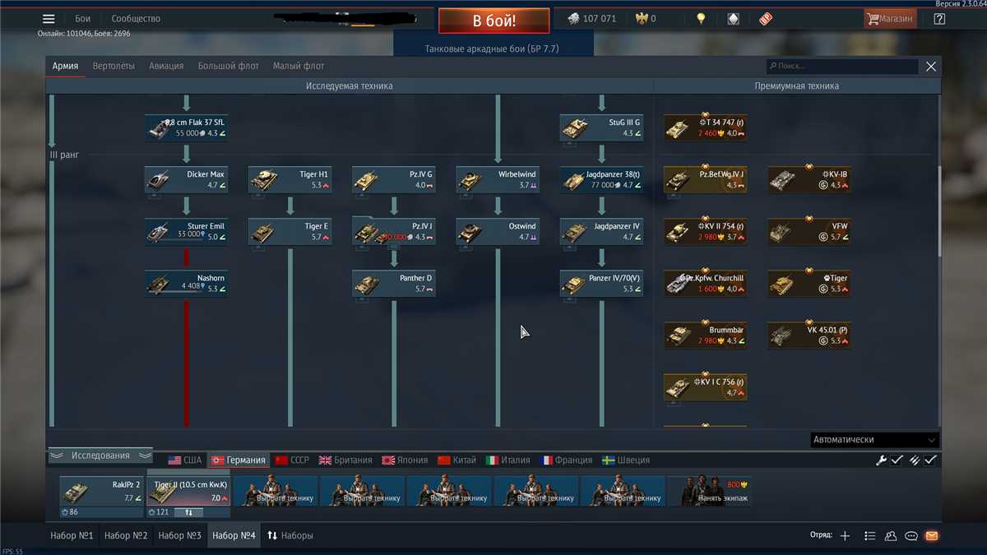Select the premium Brummbär vehicle icon
This screenshot has width=987, height=555.
tap(679, 335)
